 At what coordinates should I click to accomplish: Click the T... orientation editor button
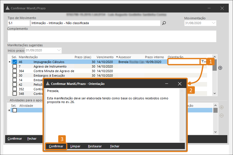coord(203,62)
